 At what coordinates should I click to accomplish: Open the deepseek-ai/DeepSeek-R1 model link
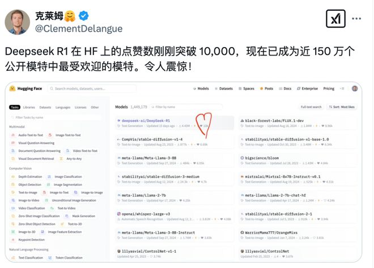pos(146,121)
